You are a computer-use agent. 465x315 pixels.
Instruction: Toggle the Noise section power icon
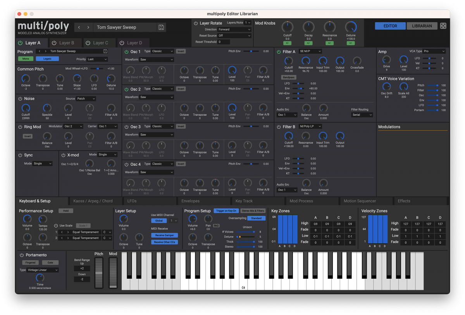tap(20, 99)
